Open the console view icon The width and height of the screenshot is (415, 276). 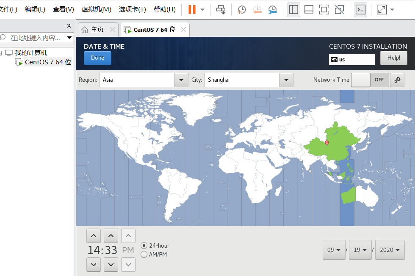pyautogui.click(x=361, y=10)
